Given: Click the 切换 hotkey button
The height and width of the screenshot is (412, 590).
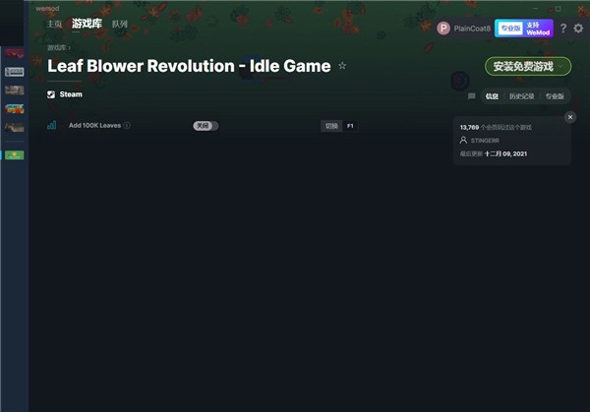Looking at the screenshot, I should point(331,126).
